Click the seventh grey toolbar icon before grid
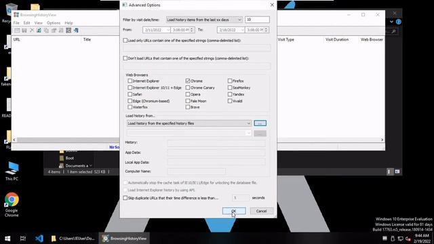This screenshot has width=434, height=244. (x=61, y=30)
